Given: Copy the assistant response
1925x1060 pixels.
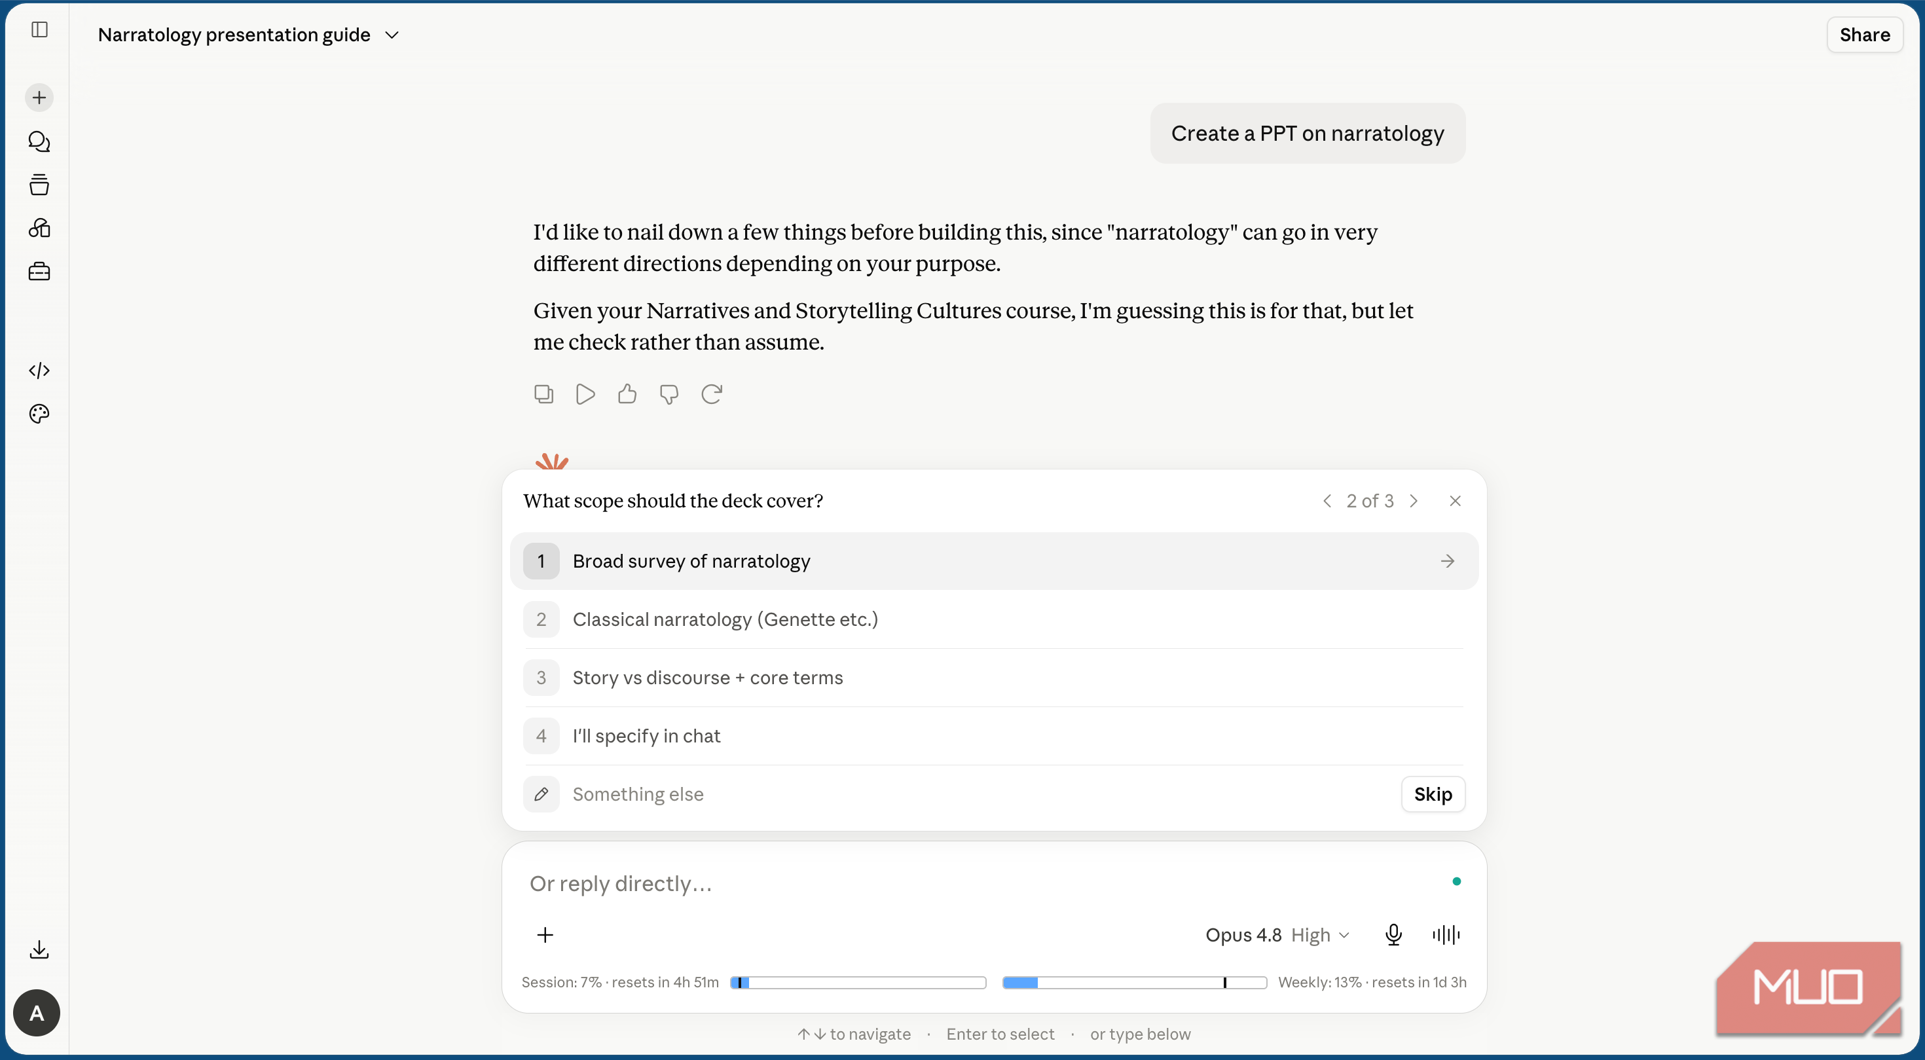Looking at the screenshot, I should pyautogui.click(x=544, y=393).
